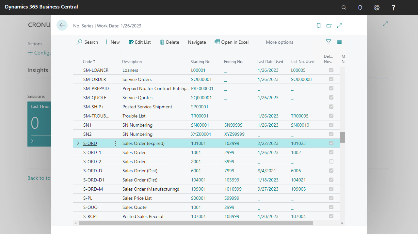
Task: Select the S-QUO code cell
Action: (x=90, y=207)
